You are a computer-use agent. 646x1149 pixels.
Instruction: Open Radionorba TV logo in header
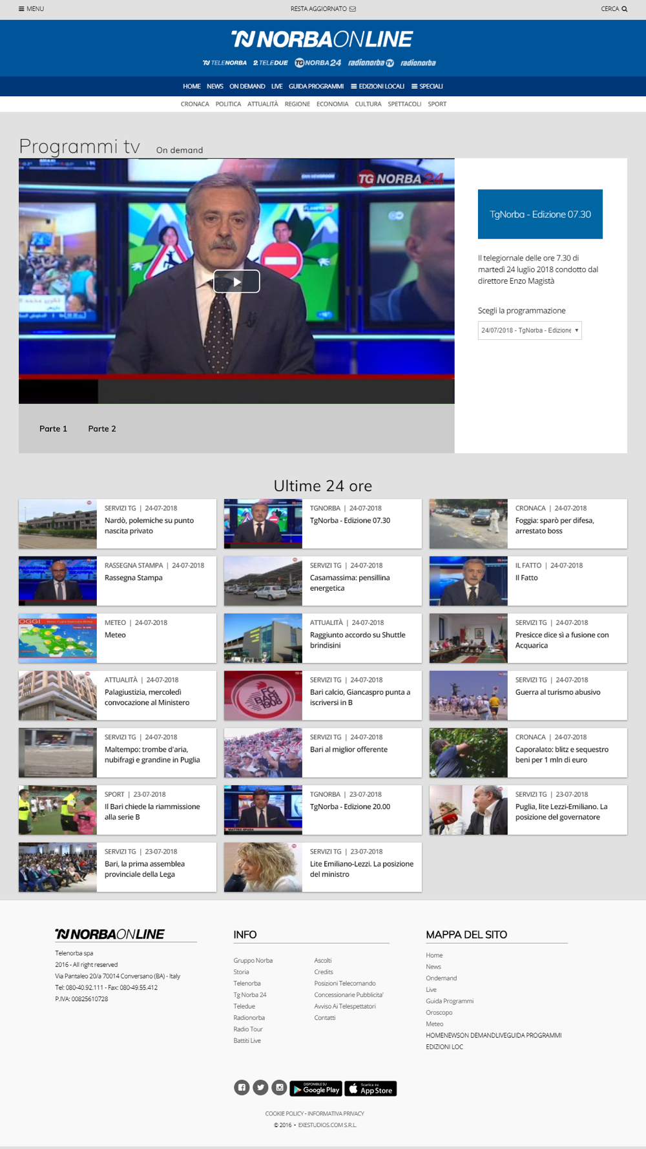[371, 63]
